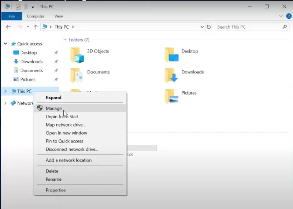Image resolution: width=293 pixels, height=209 pixels.
Task: Choose Delete from the context menu
Action: [80, 171]
